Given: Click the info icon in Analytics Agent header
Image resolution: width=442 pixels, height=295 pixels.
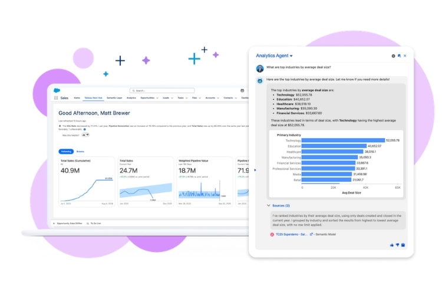Looking at the screenshot, I should (x=393, y=56).
